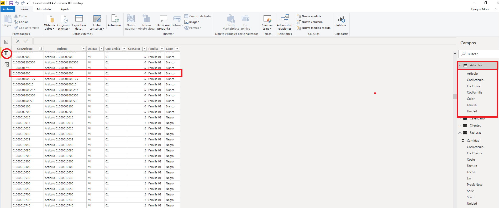Switch to Data view table icon
499x208 pixels.
coord(6,53)
